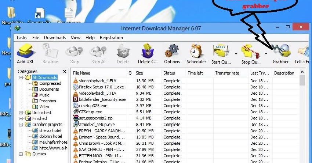Click the Delete toolbar icon
This screenshot has width=312, height=163.
coord(123,52)
